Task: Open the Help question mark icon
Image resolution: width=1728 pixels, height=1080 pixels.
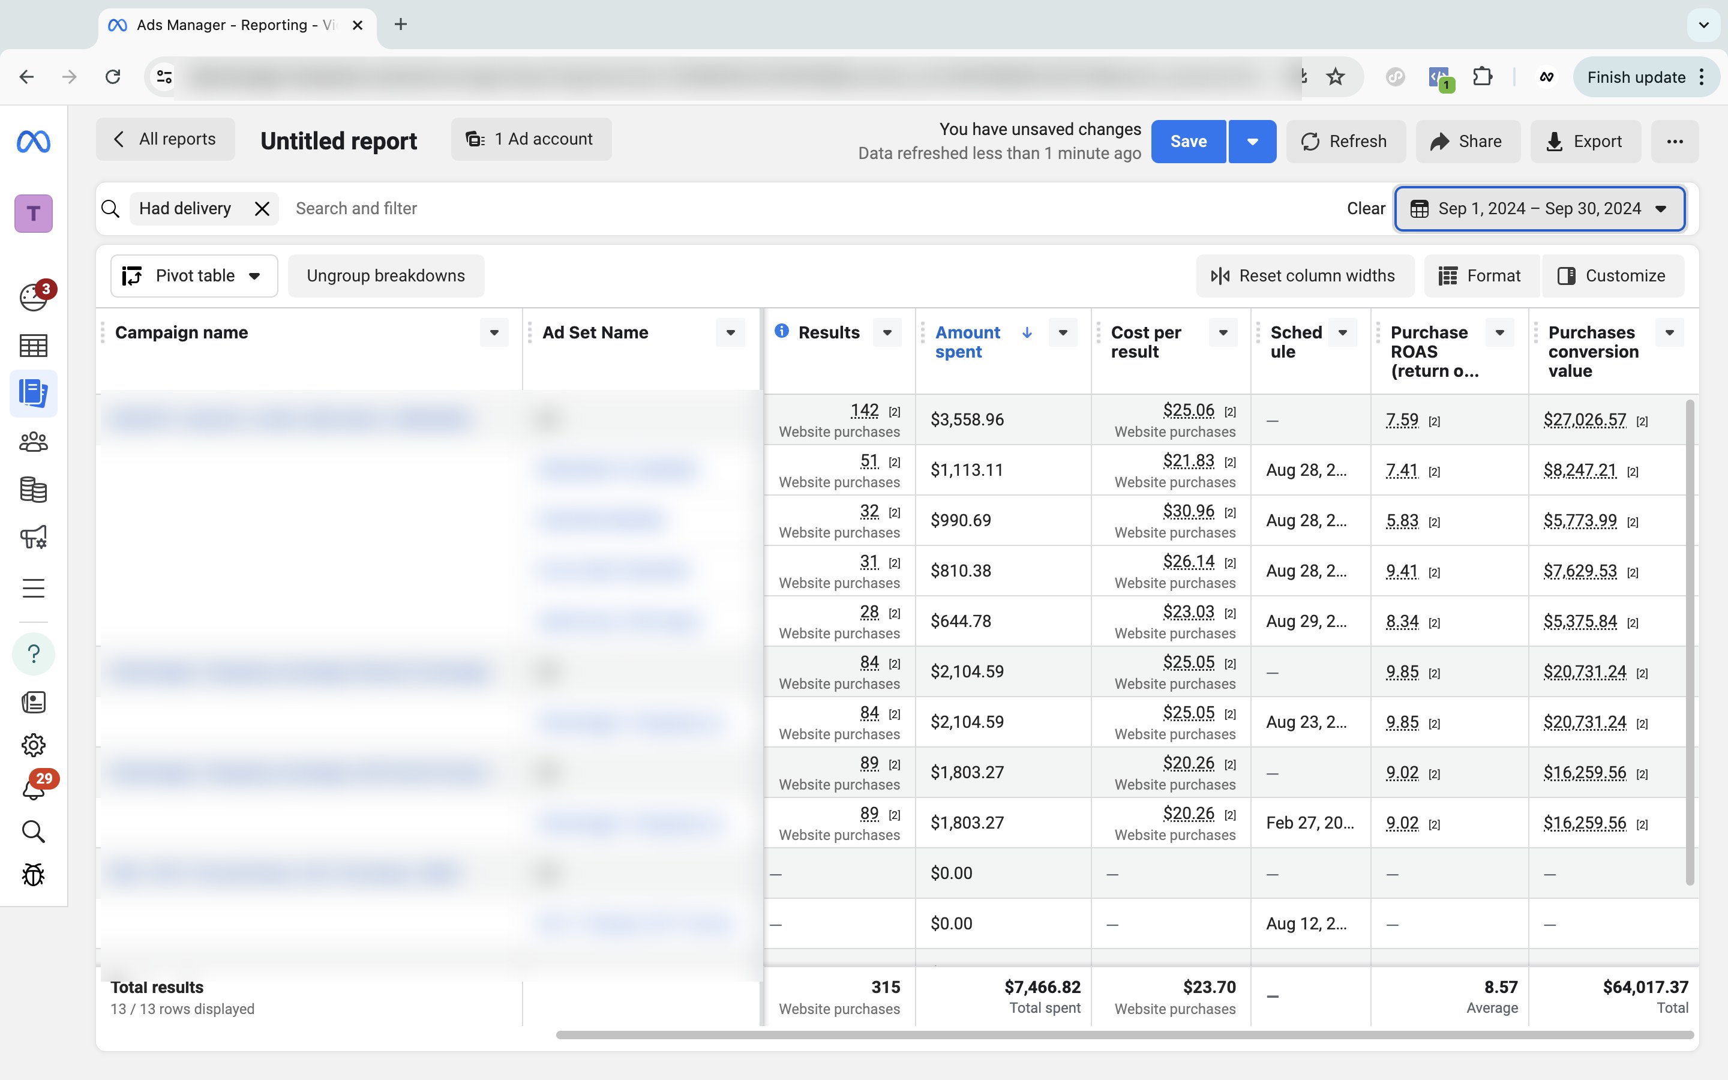Action: tap(34, 653)
